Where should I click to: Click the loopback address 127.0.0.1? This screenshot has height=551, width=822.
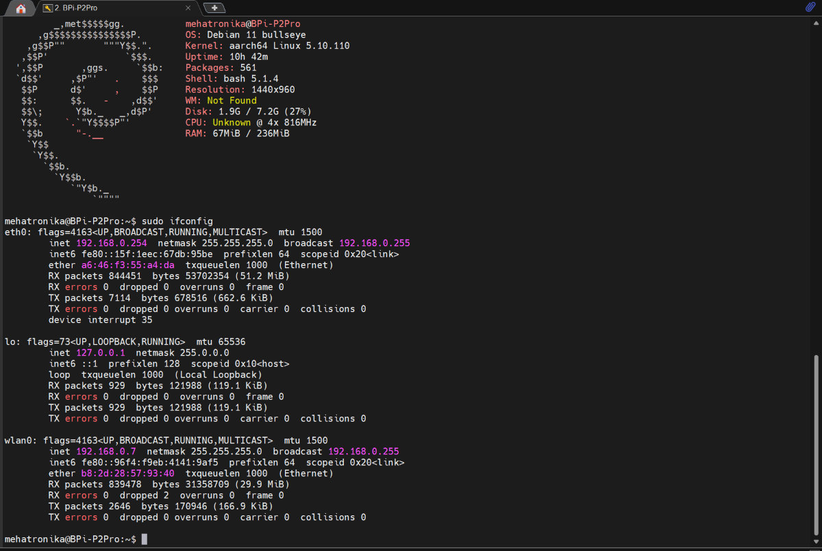101,353
